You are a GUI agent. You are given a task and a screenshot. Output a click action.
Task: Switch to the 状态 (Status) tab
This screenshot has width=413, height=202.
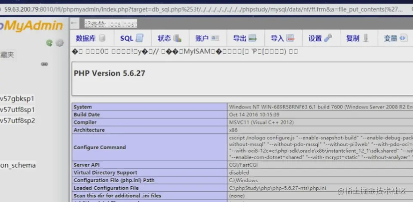170,38
